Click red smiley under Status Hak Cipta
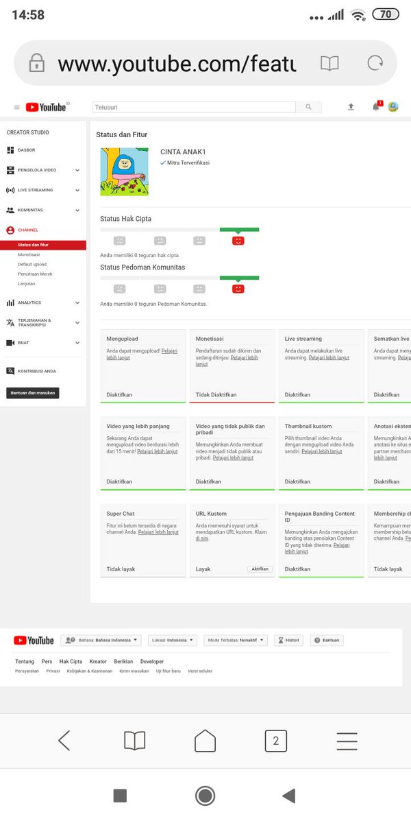This screenshot has width=411, height=823. [x=238, y=241]
